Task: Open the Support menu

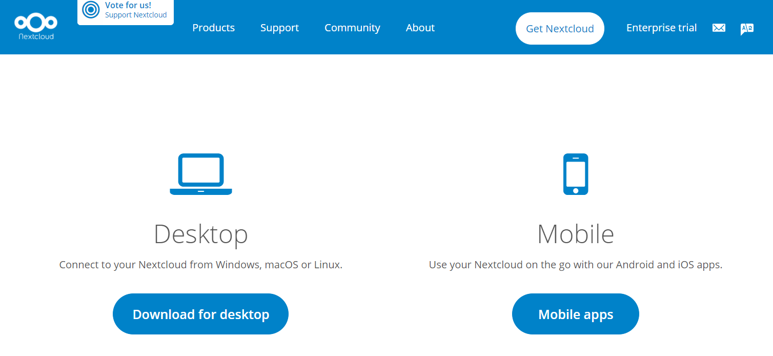Action: click(279, 28)
